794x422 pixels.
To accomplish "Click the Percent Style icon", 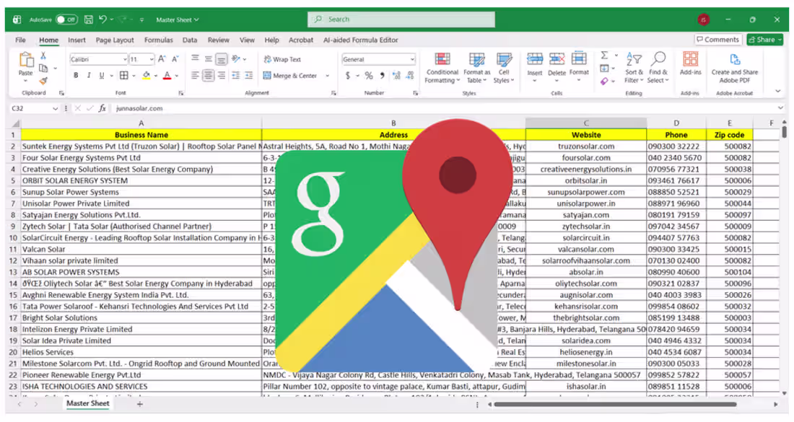I will [369, 76].
